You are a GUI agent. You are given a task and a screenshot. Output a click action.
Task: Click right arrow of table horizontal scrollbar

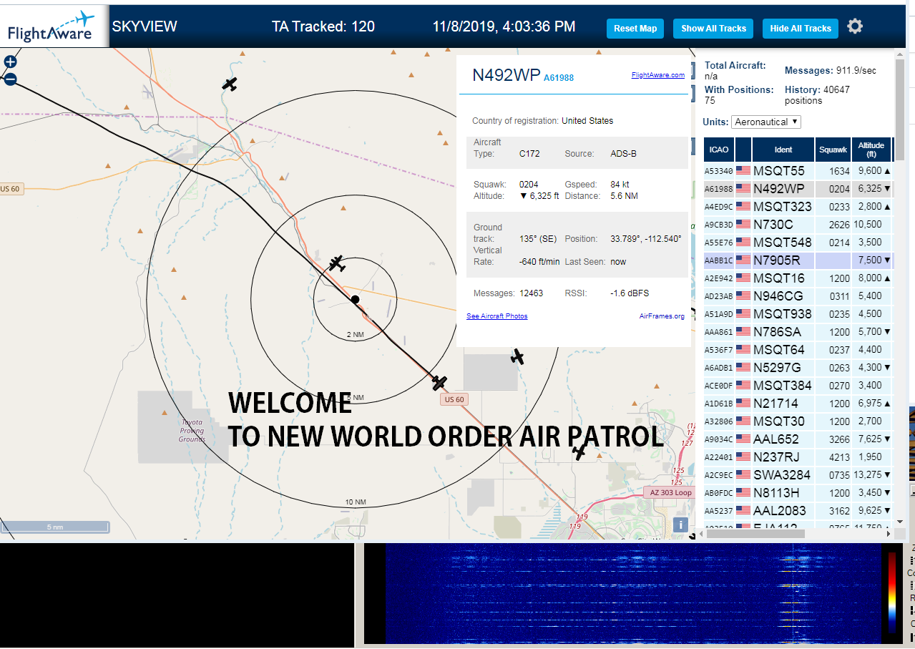[x=889, y=534]
